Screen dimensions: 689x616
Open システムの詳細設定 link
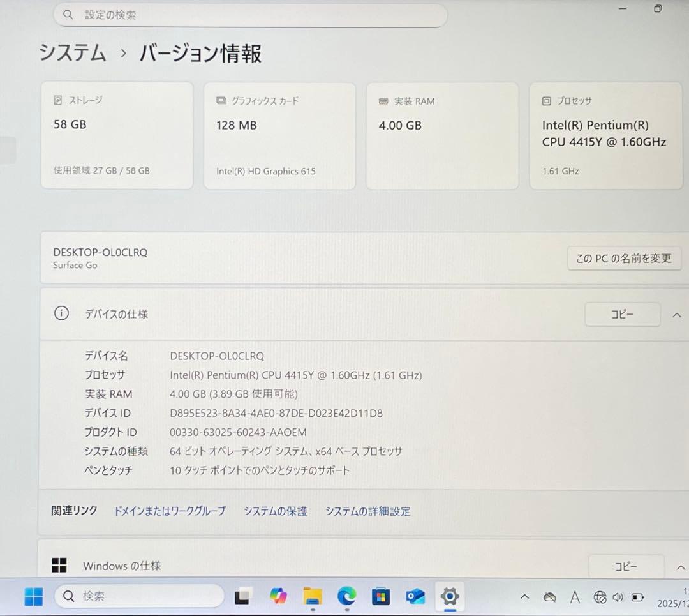click(368, 511)
